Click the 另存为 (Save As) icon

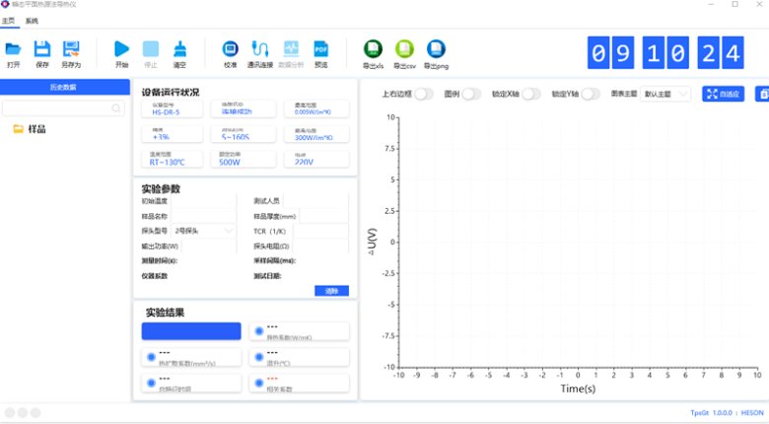click(71, 49)
